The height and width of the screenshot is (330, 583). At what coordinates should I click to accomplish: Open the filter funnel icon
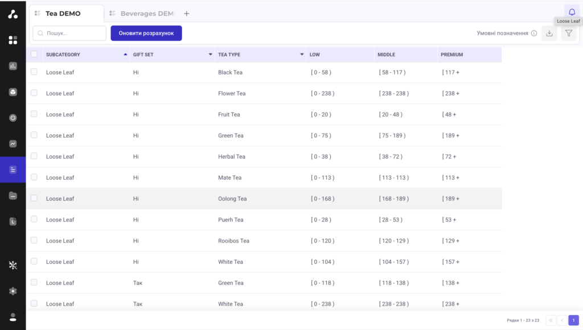pos(569,34)
